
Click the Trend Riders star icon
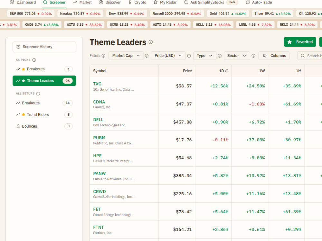pyautogui.click(x=24, y=115)
